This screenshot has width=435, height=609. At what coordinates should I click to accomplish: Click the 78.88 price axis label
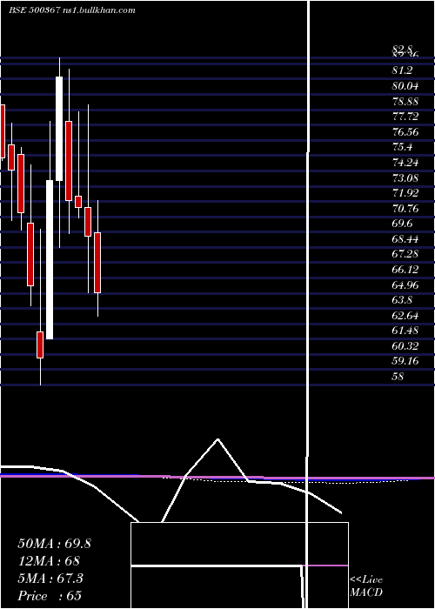click(405, 102)
